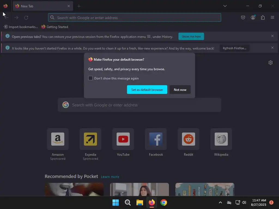
Task: Open the cityscape Pocket story thumbnail
Action: [205, 189]
